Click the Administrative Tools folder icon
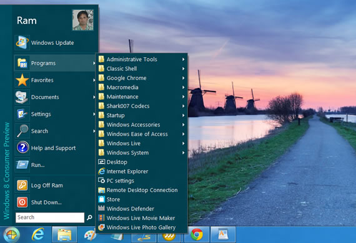Screen dimensions: 356x243 click(101, 59)
